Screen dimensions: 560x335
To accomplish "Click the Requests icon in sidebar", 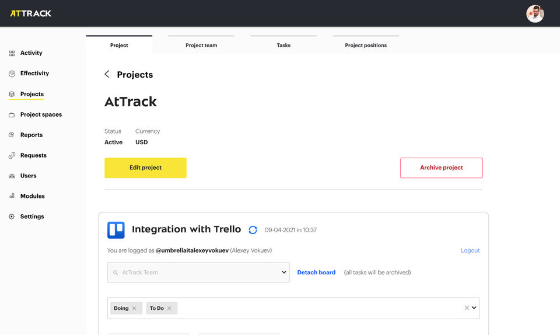I will coord(12,155).
